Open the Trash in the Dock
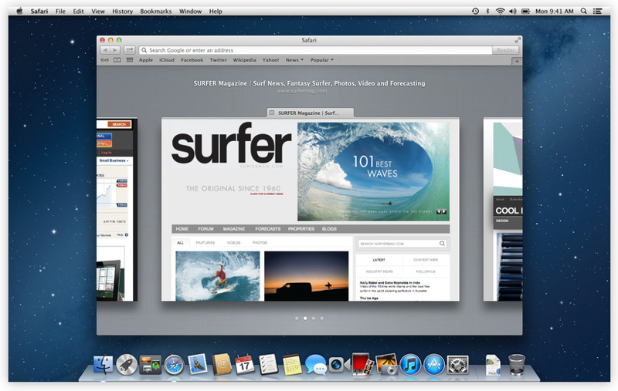This screenshot has height=391, width=618. tap(517, 365)
